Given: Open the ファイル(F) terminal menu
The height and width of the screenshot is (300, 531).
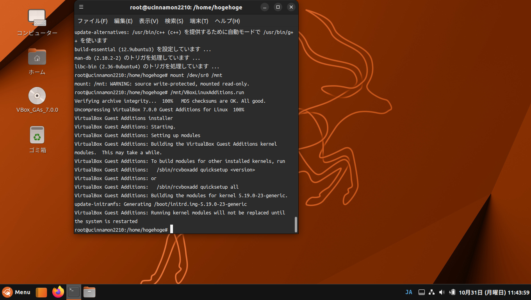Looking at the screenshot, I should point(93,21).
